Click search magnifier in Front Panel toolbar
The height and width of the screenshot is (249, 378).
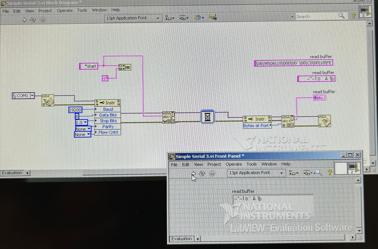tap(319, 172)
